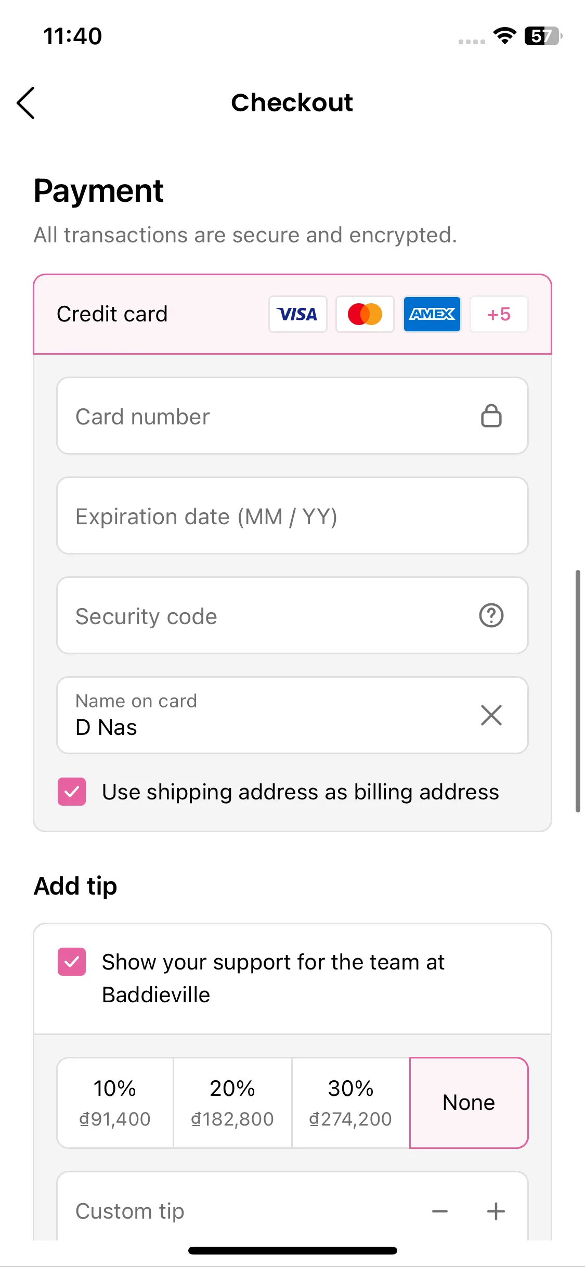The height and width of the screenshot is (1267, 585).
Task: Open the security code help icon
Action: (491, 616)
